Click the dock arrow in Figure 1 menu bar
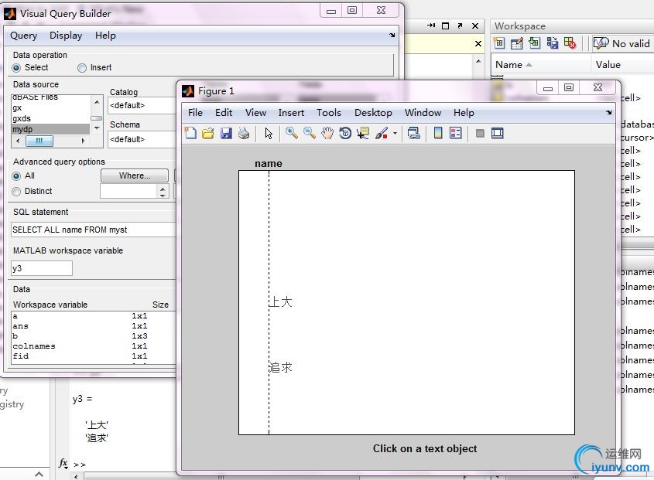 tap(609, 113)
